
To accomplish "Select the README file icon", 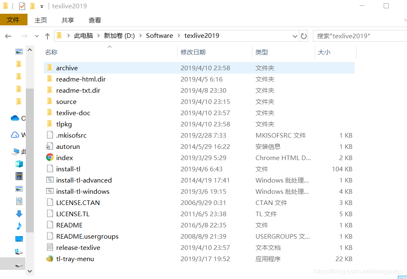I will coord(50,225).
